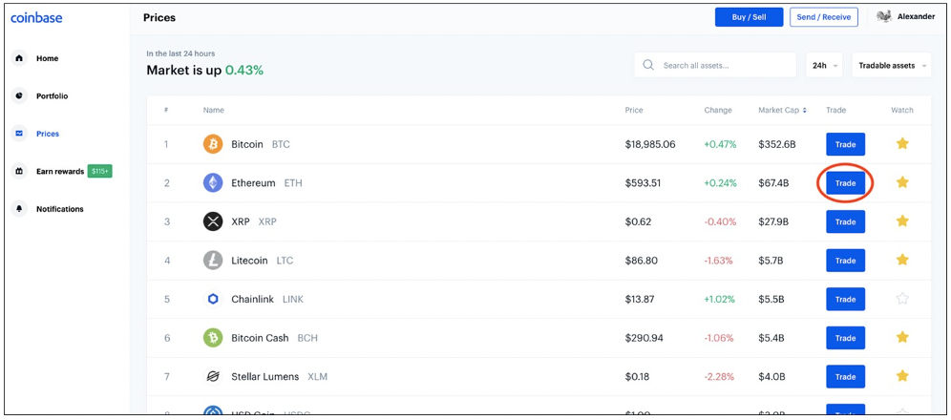Click the Bitcoin orange coin icon
Screen dimensions: 951x420
[x=213, y=144]
